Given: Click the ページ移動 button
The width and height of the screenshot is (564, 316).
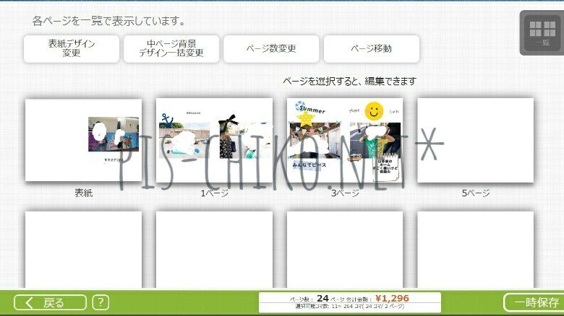Looking at the screenshot, I should click(371, 48).
